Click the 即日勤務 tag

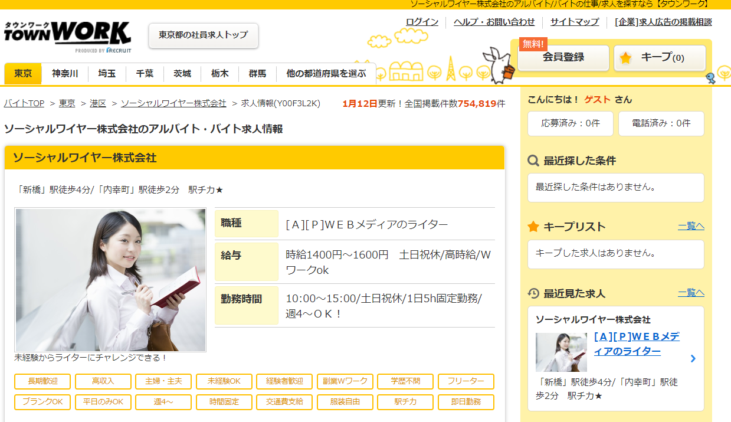pyautogui.click(x=466, y=402)
